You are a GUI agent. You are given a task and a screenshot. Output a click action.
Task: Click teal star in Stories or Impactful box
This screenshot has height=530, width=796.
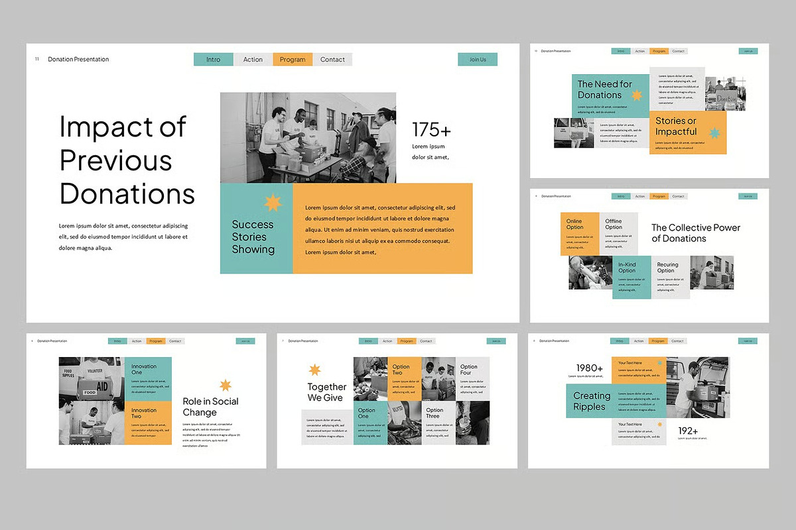[x=715, y=134]
